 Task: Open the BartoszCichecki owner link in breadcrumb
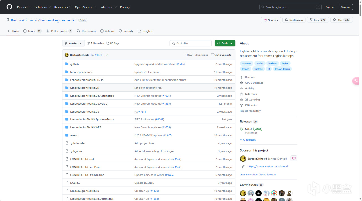pyautogui.click(x=24, y=20)
